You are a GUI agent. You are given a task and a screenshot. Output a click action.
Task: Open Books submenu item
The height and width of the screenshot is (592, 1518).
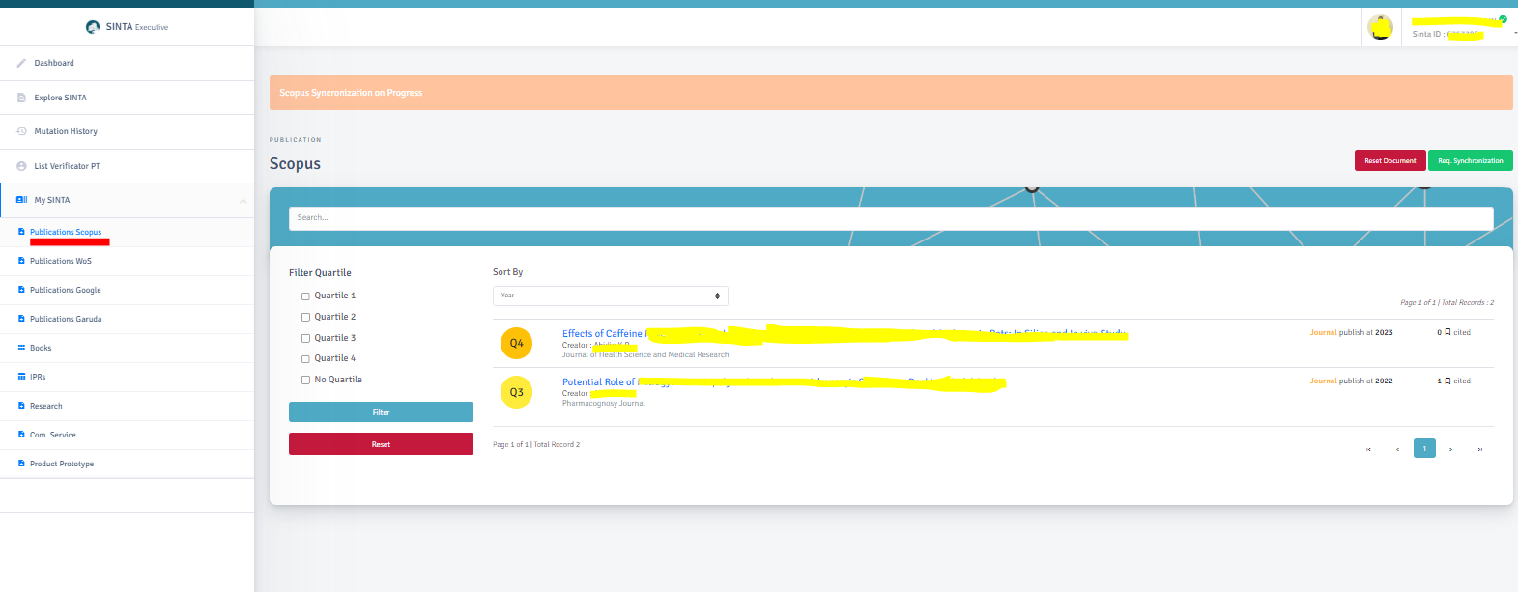pyautogui.click(x=127, y=348)
